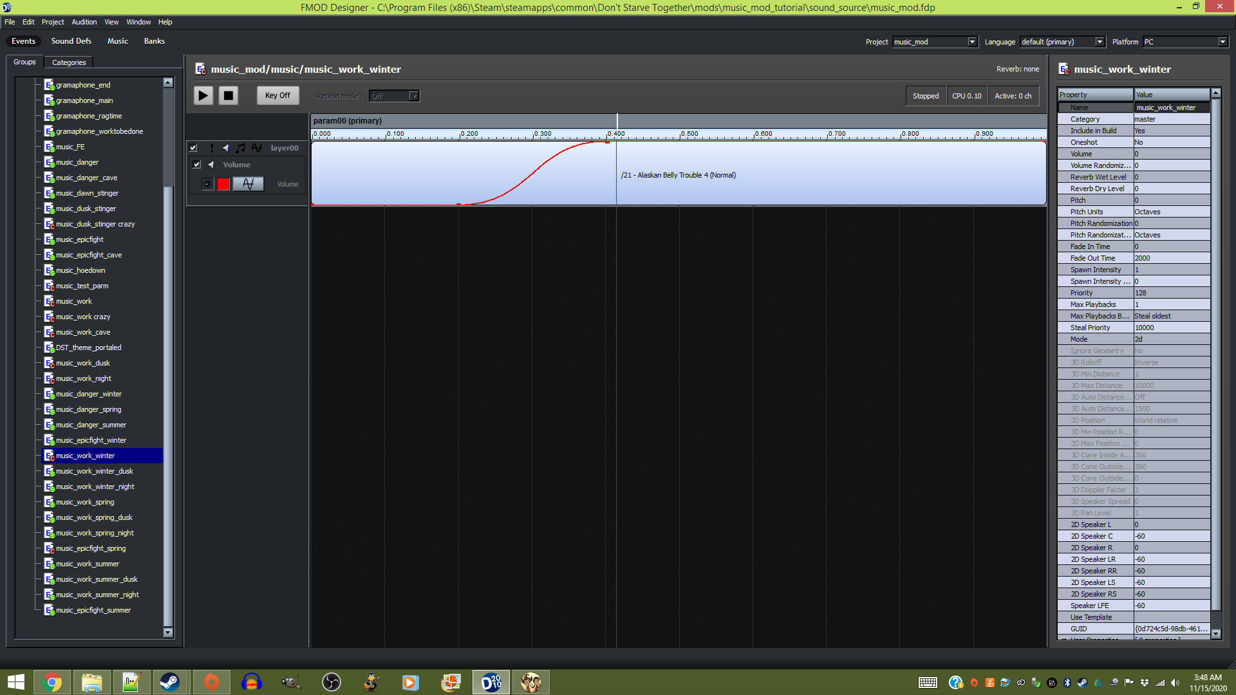Image resolution: width=1236 pixels, height=695 pixels.
Task: Open the Platform dropdown showing PC
Action: pyautogui.click(x=1222, y=42)
